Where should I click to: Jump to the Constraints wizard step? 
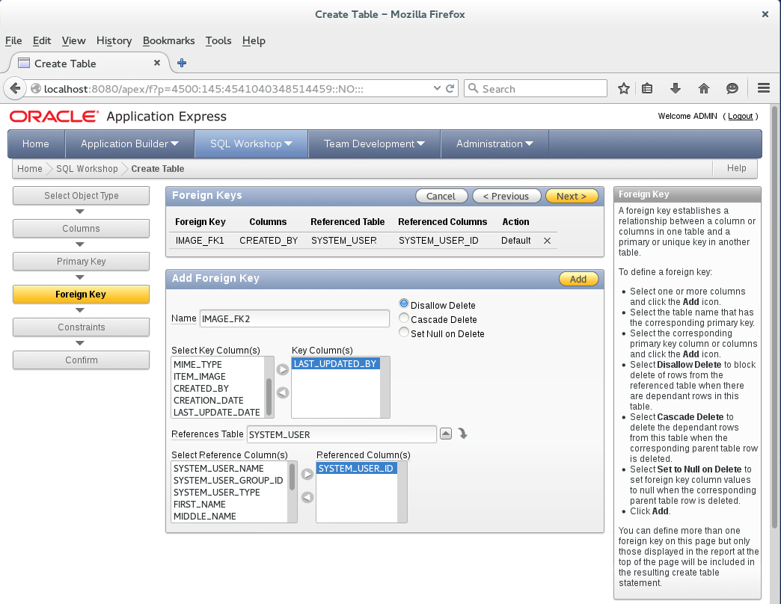(82, 327)
